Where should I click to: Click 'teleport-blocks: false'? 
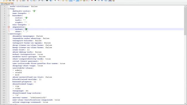point(27,41)
